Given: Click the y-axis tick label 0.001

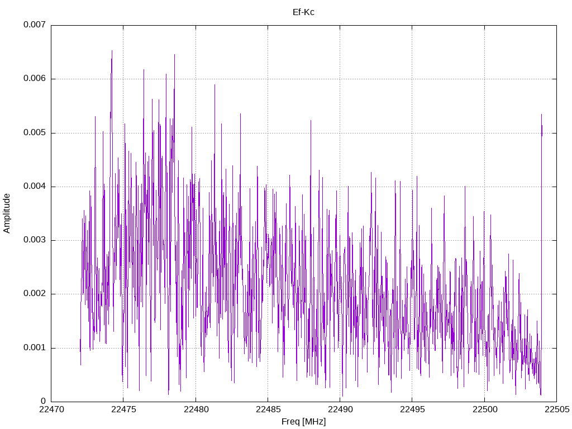Looking at the screenshot, I should point(35,347).
